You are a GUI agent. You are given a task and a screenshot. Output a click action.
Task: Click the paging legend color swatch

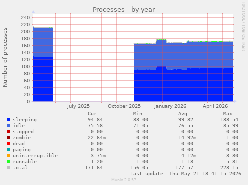pyautogui.click(x=8, y=150)
